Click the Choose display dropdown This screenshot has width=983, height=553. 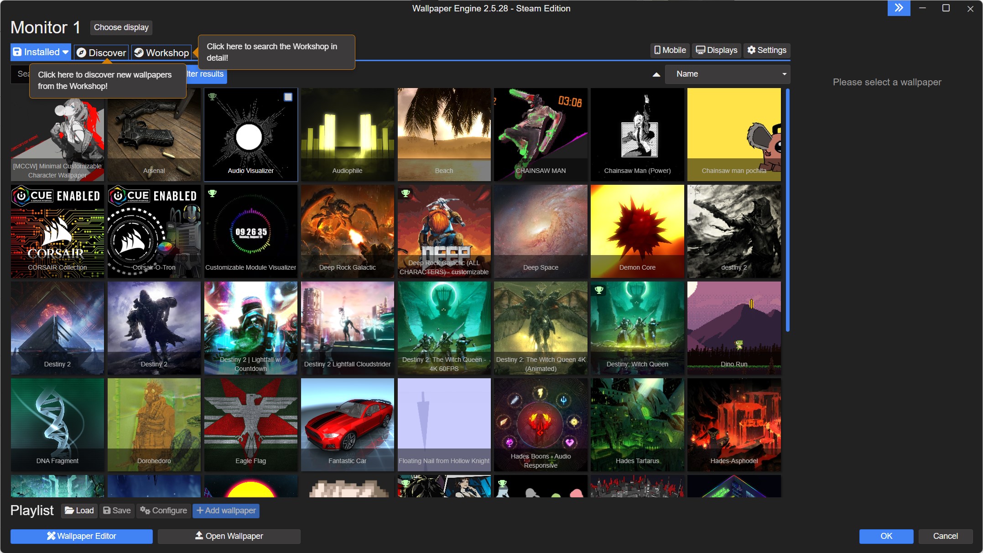point(120,28)
